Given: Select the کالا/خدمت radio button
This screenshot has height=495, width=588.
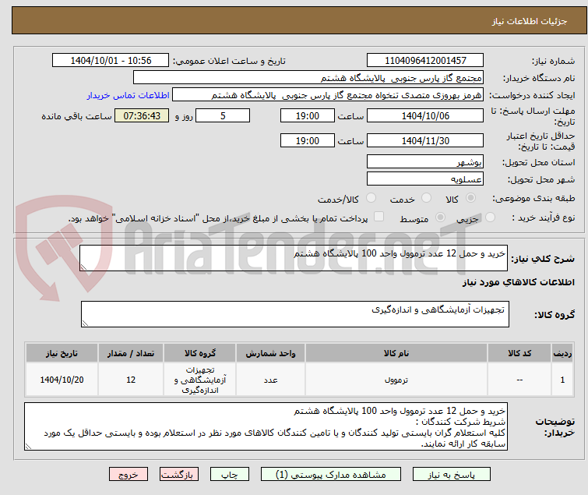Looking at the screenshot, I should [x=371, y=198].
